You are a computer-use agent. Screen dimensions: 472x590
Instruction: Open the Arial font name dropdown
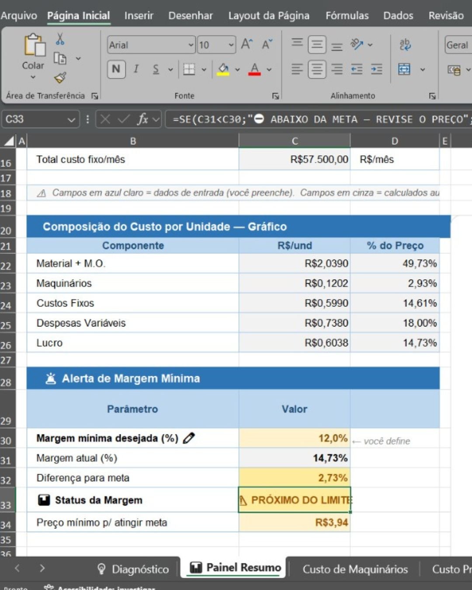(191, 45)
